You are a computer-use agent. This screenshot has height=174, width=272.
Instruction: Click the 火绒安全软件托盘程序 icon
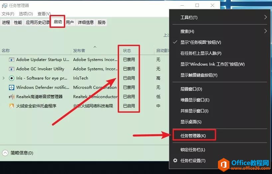click(x=12, y=106)
